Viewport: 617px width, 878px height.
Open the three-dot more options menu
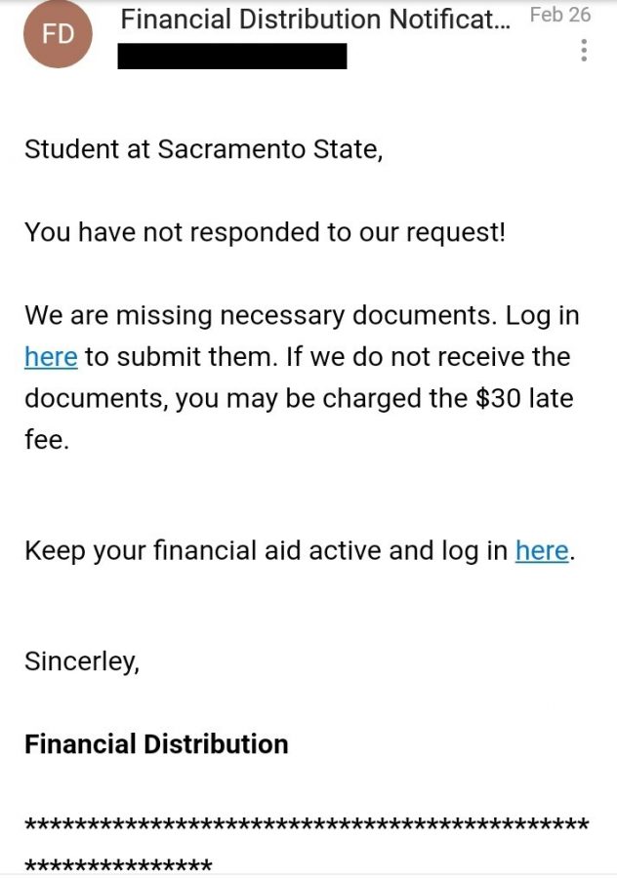(x=584, y=50)
